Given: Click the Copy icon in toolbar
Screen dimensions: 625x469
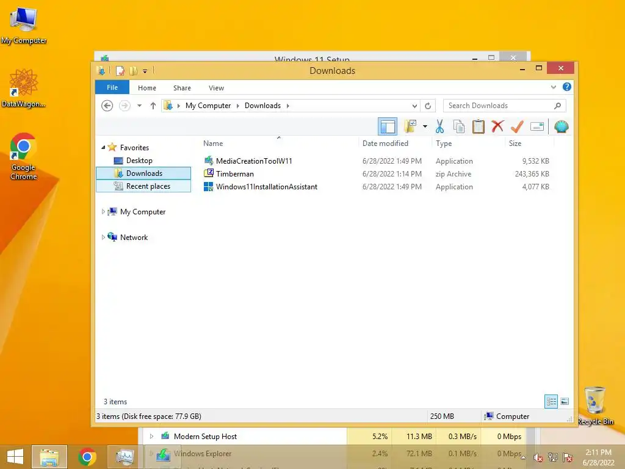Looking at the screenshot, I should (x=459, y=126).
